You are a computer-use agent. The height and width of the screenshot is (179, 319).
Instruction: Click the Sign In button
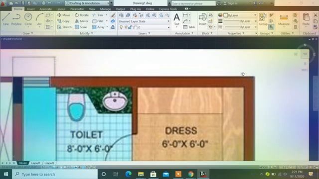coord(231,3)
